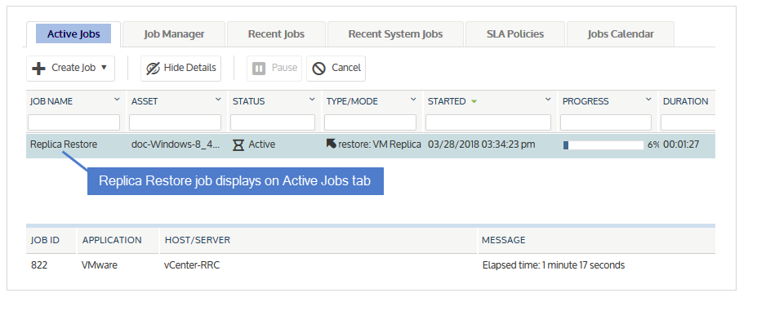
Task: Click the restore arrow icon in TYPE/MODE
Action: pos(332,144)
